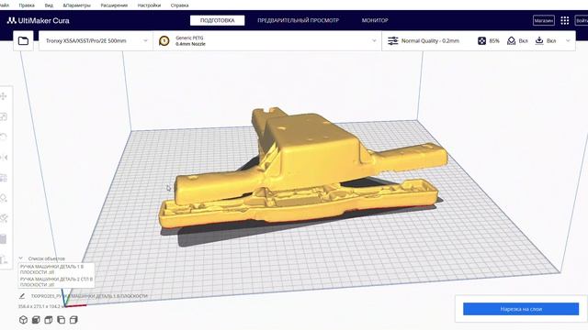Switch to the top view cube icon
This screenshot has height=330, width=588.
click(x=49, y=320)
